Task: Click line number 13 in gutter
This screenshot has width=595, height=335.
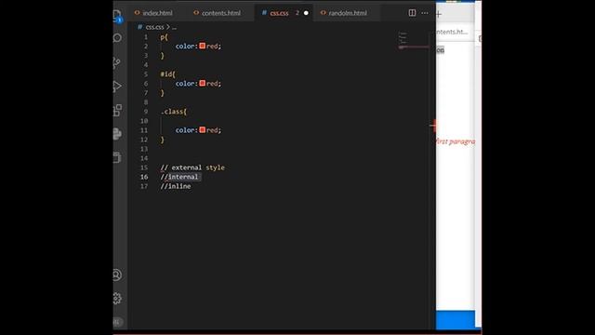Action: tap(144, 149)
